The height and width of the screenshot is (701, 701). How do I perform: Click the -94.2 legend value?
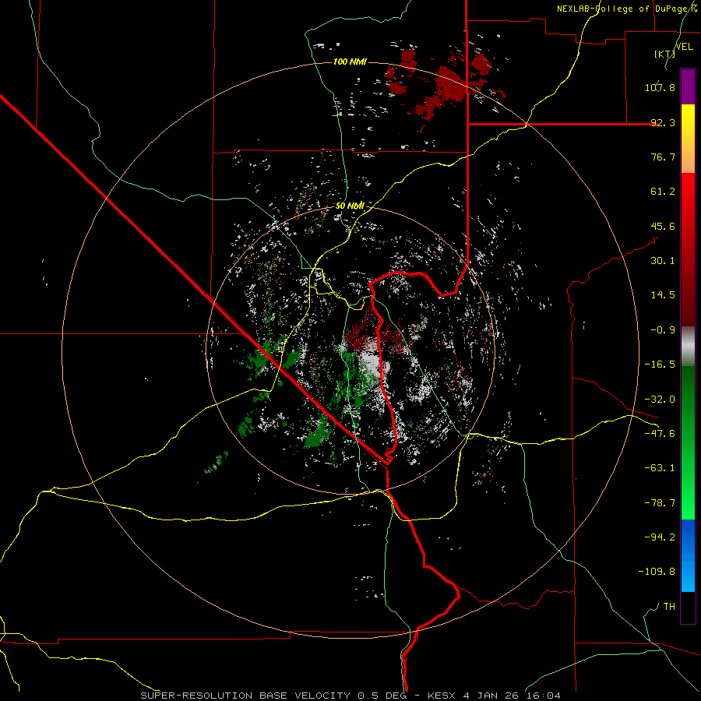point(660,537)
